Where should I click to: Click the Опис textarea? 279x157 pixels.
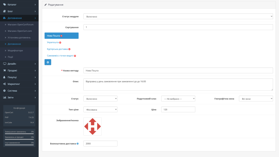(x=178, y=84)
